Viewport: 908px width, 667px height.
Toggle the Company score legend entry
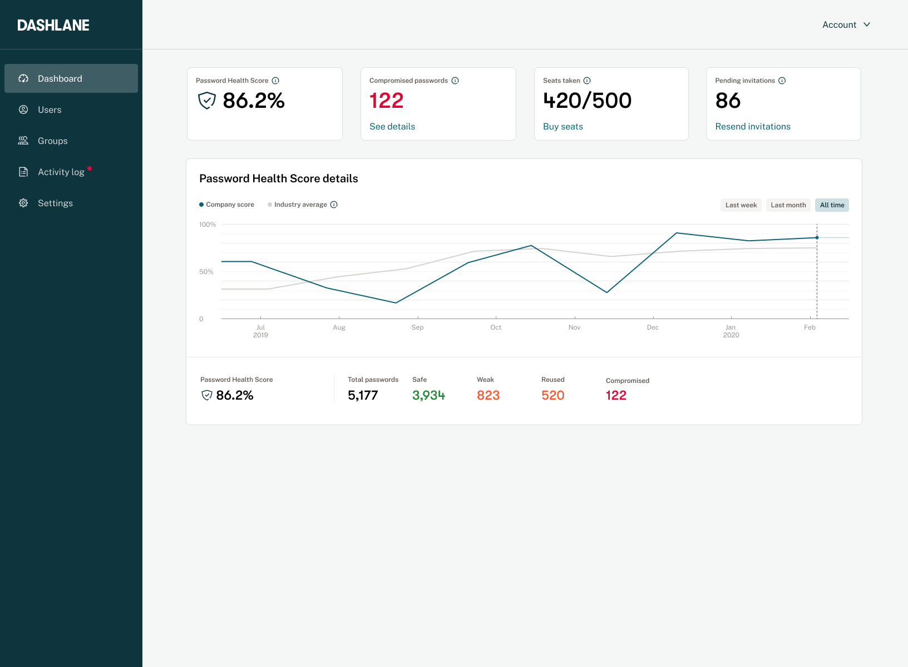[x=226, y=204]
